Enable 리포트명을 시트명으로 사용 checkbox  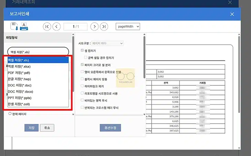pos(82,93)
